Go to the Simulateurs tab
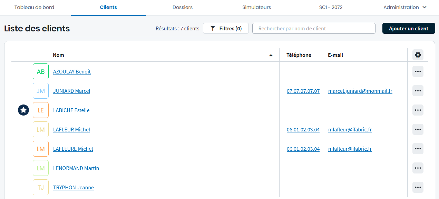 pos(256,7)
